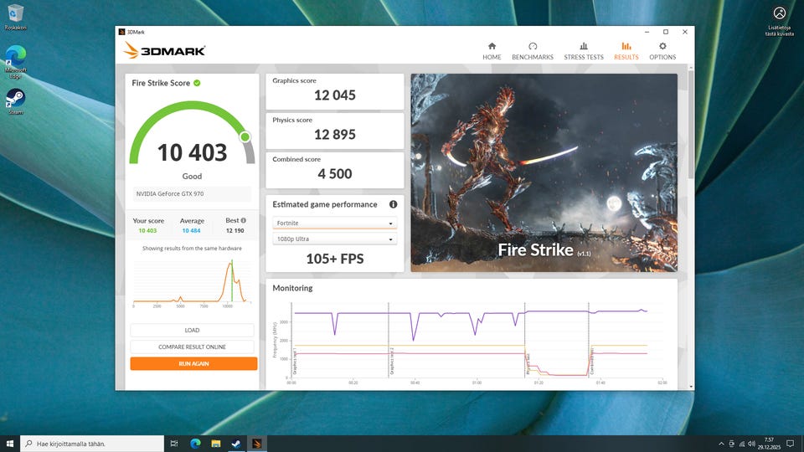Click the wallpaper info icon on the desktop
This screenshot has width=804, height=452.
780,20
